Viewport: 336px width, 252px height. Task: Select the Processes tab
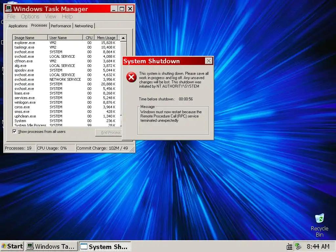coord(39,25)
